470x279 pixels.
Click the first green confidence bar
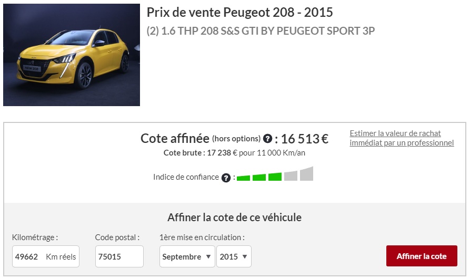pos(243,178)
